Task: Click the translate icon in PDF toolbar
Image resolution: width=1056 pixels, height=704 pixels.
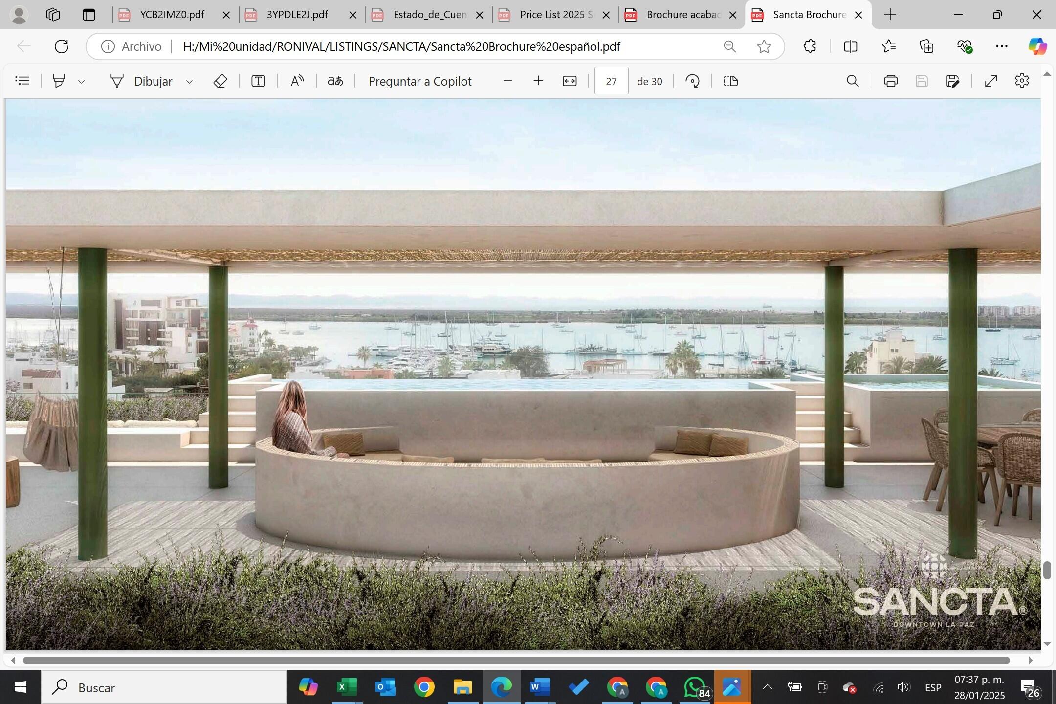Action: pyautogui.click(x=335, y=81)
